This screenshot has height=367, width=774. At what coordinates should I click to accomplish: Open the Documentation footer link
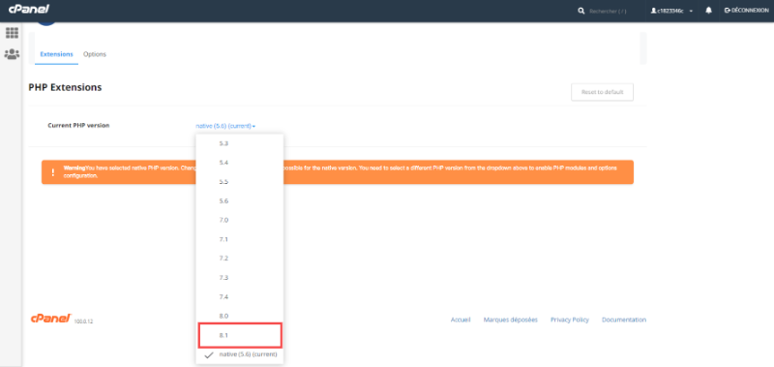[x=624, y=320]
